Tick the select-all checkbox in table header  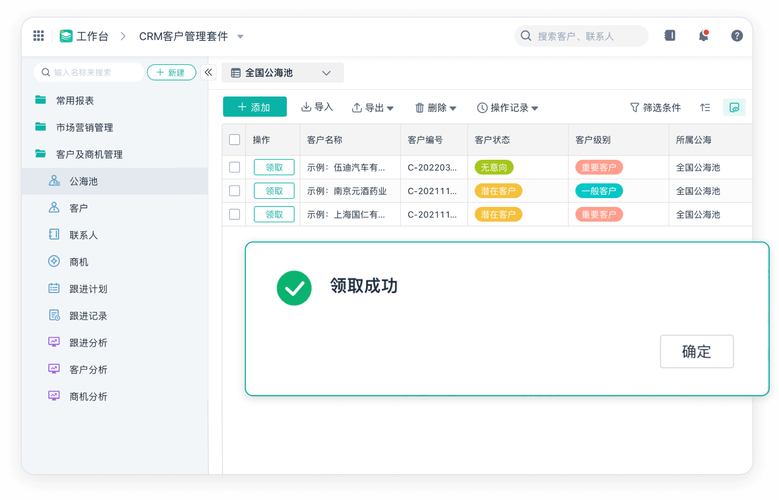[234, 140]
